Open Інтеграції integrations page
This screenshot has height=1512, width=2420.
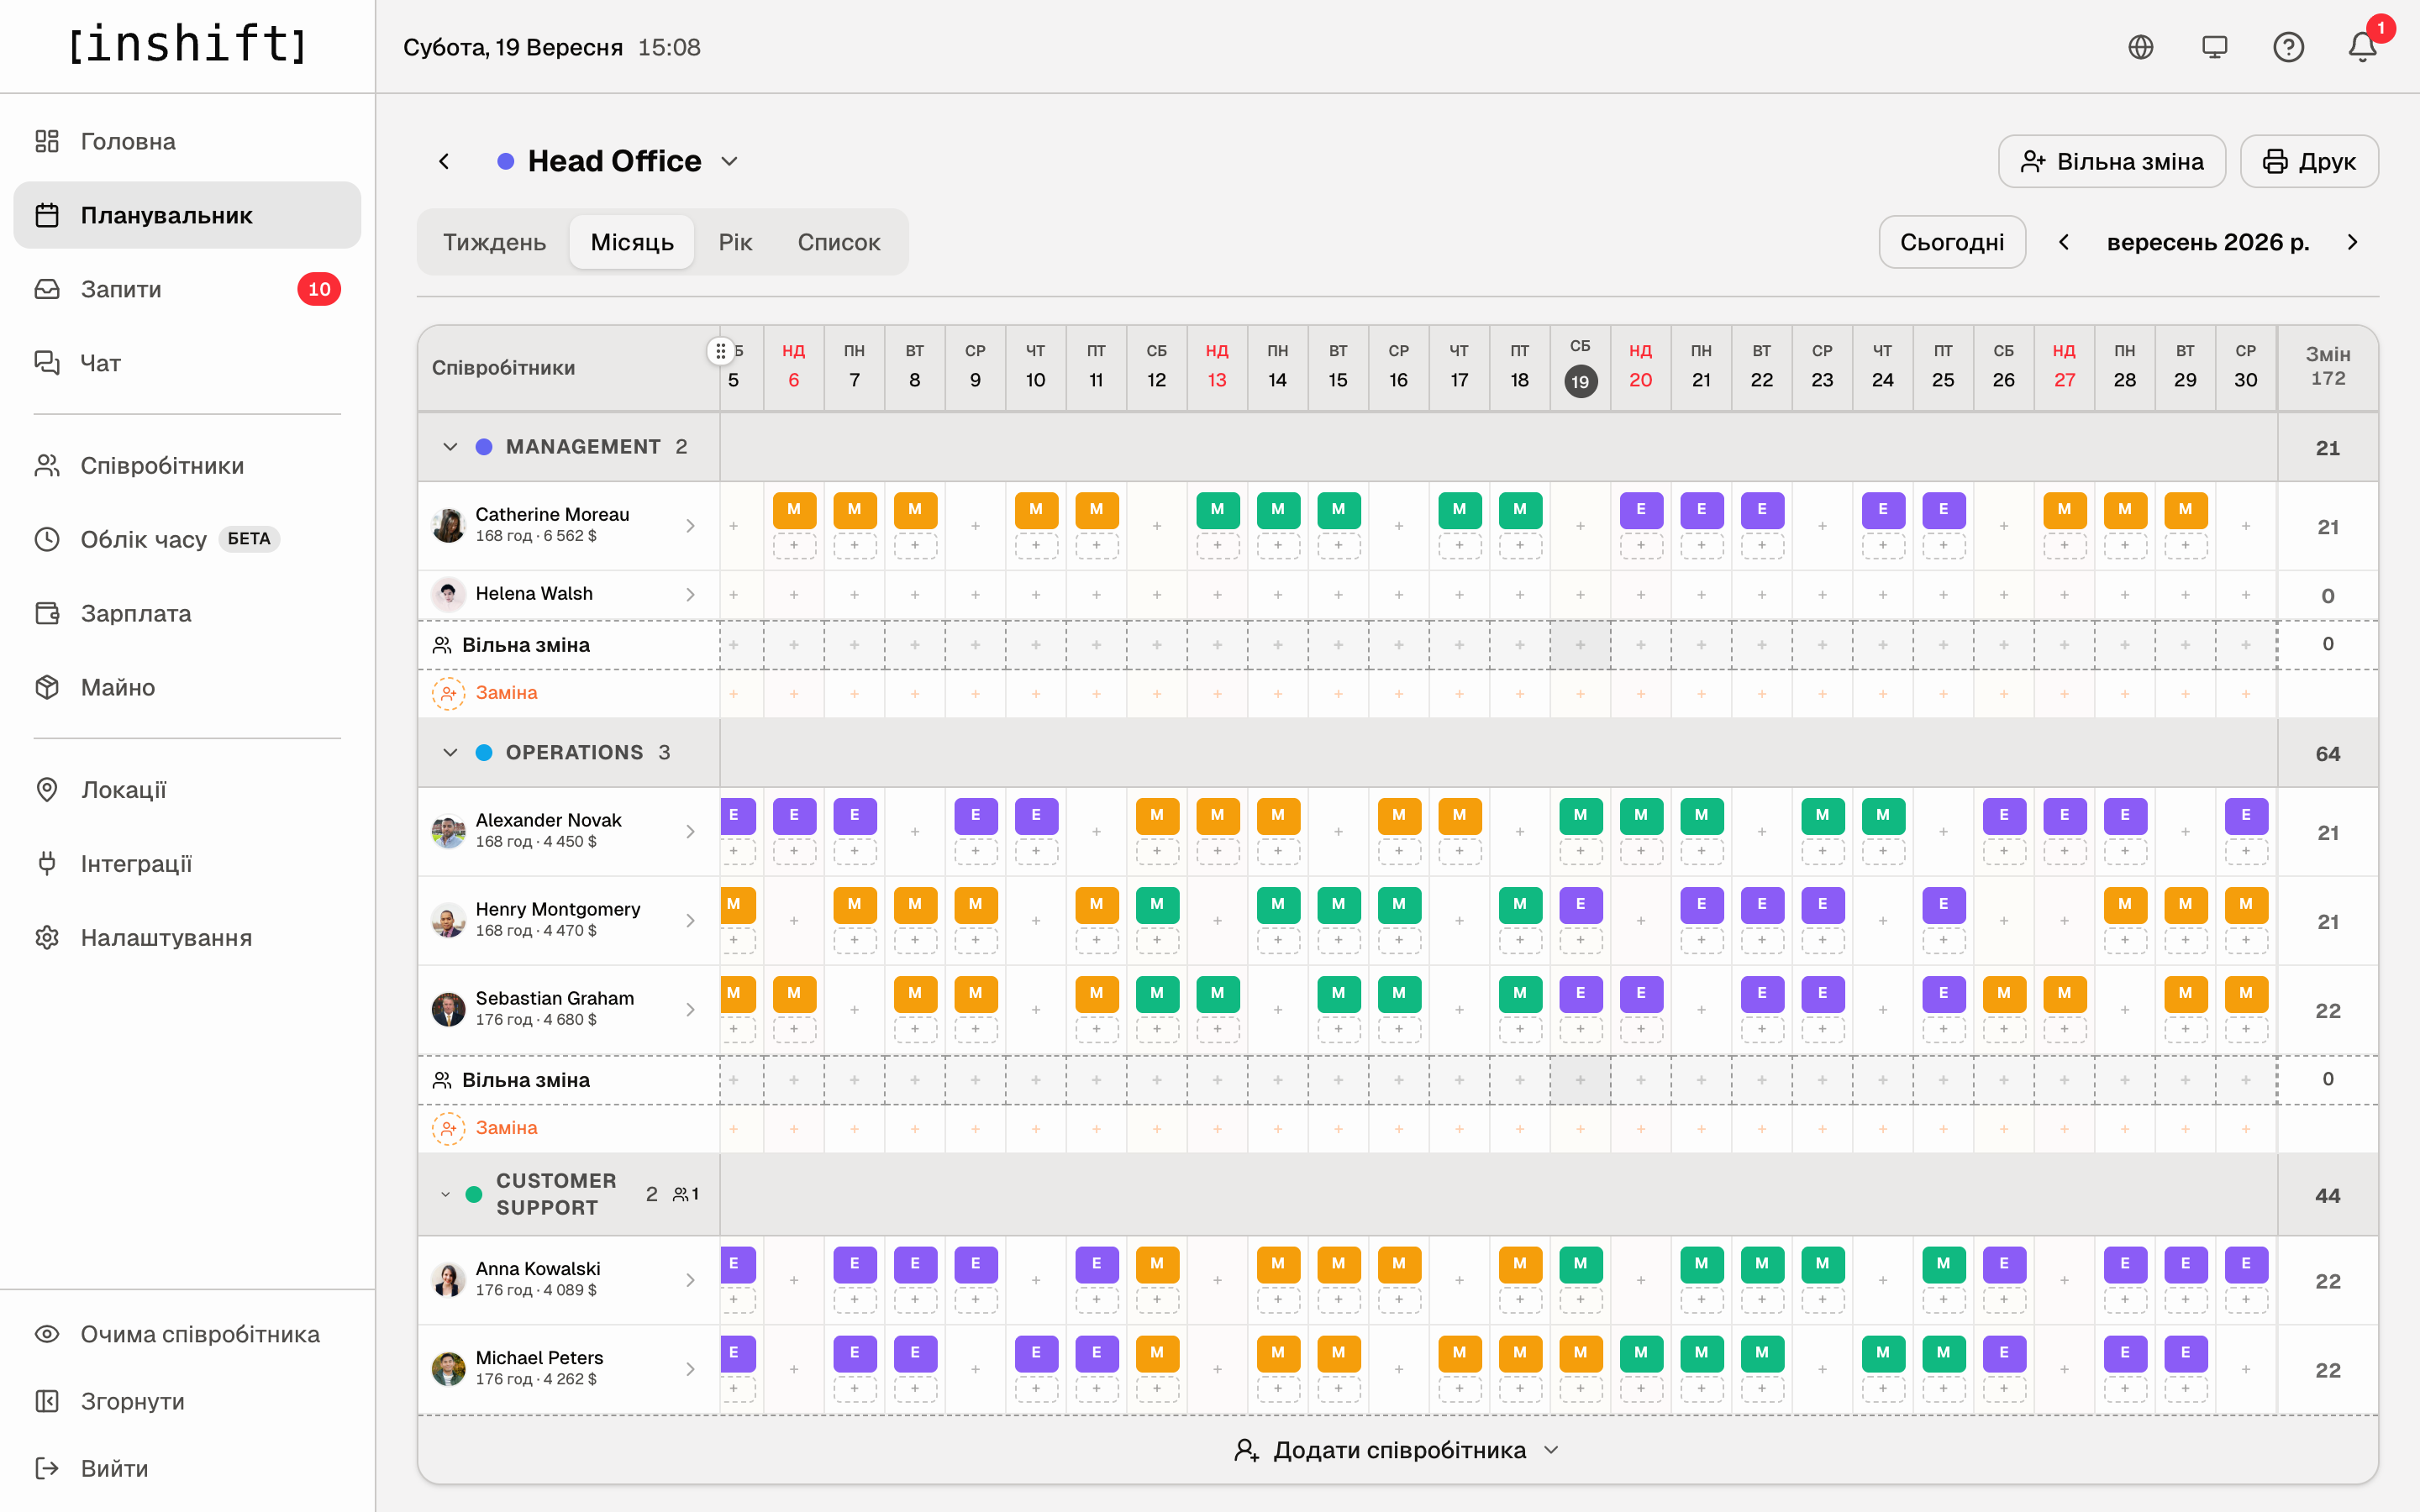click(187, 864)
